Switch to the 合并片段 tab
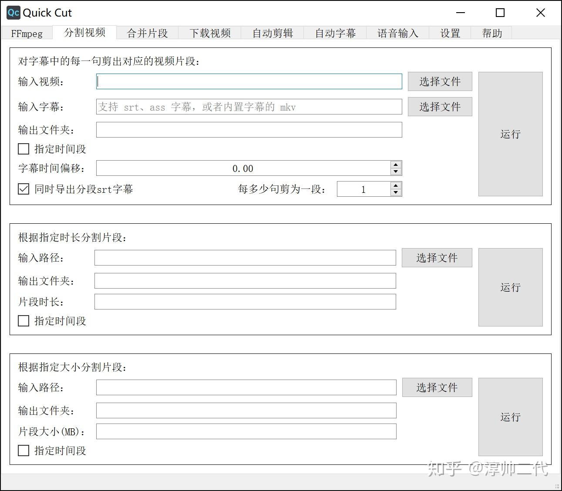The width and height of the screenshot is (562, 491). coord(147,33)
